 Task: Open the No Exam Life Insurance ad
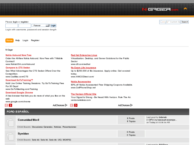point(84,68)
